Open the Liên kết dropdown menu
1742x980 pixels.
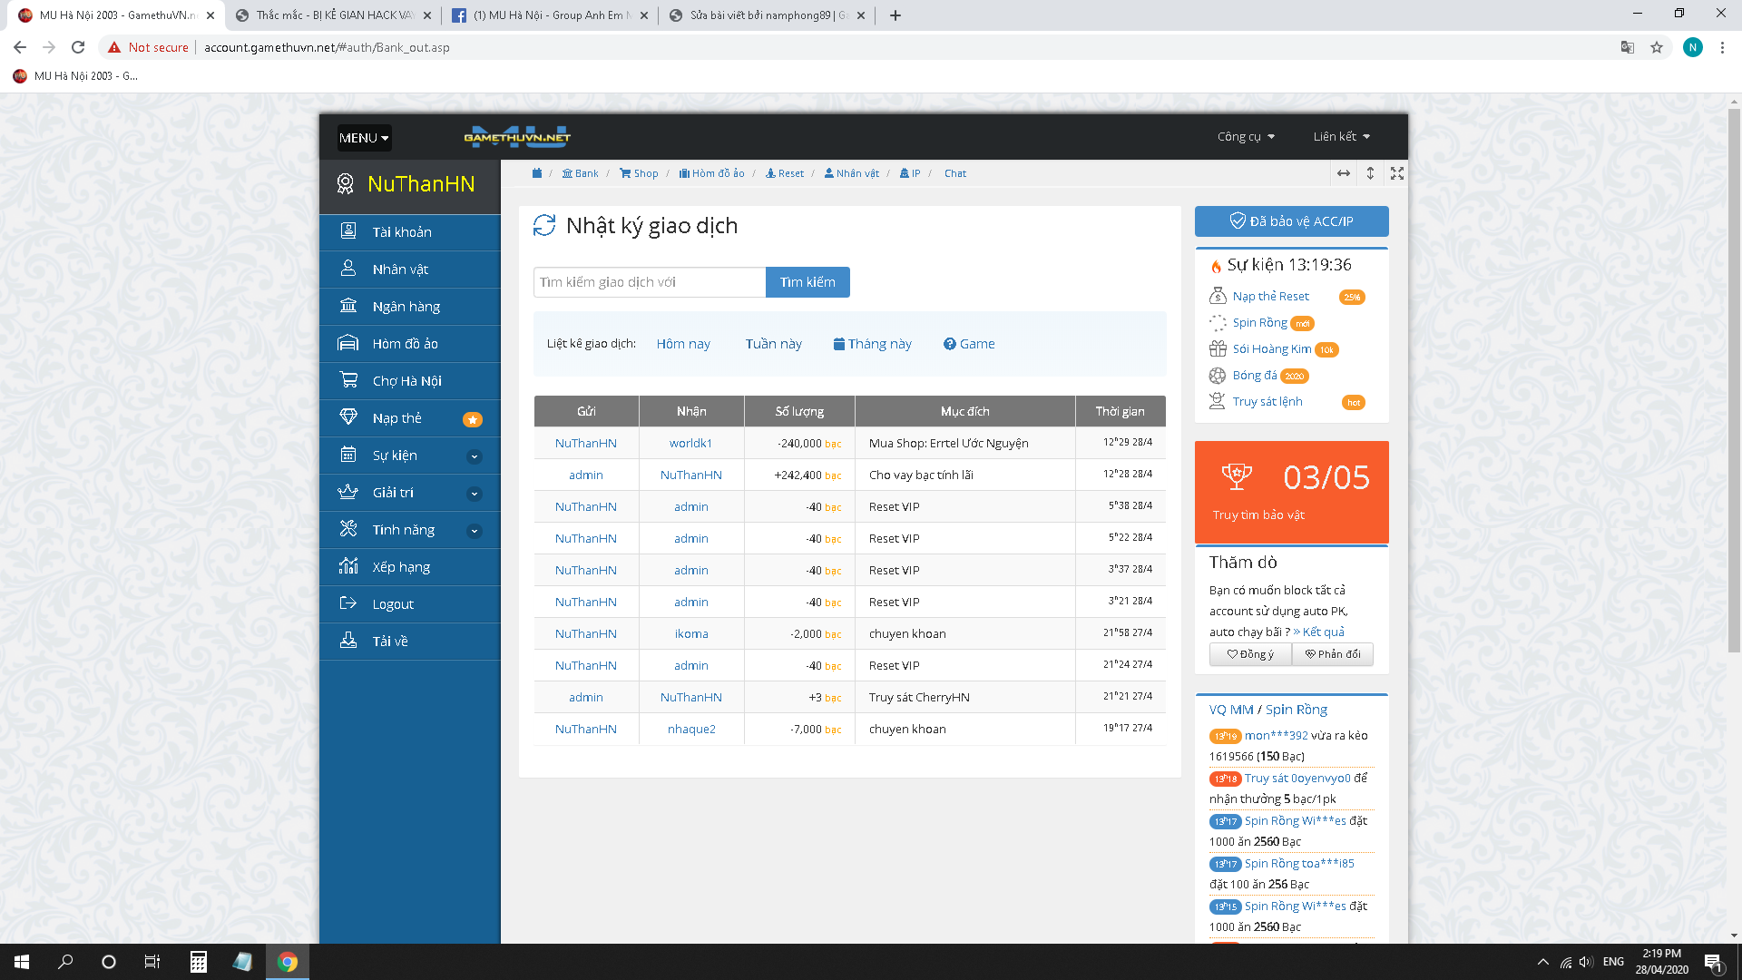coord(1341,137)
